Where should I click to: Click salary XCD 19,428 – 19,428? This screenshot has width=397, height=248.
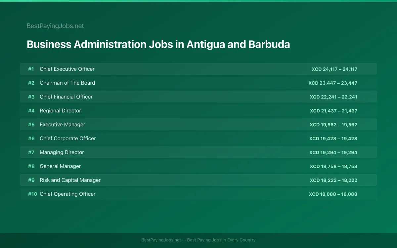[x=333, y=139]
